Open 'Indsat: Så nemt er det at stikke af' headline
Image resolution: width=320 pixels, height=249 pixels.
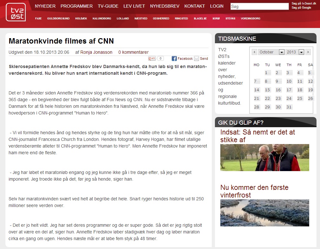click(257, 136)
